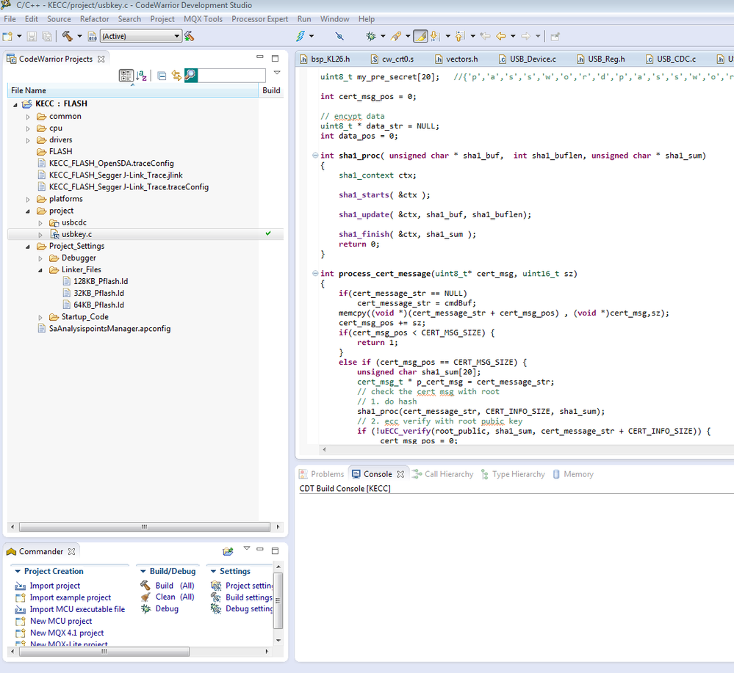
Task: Switch to the USB_Device.c editor tab
Action: [x=531, y=59]
